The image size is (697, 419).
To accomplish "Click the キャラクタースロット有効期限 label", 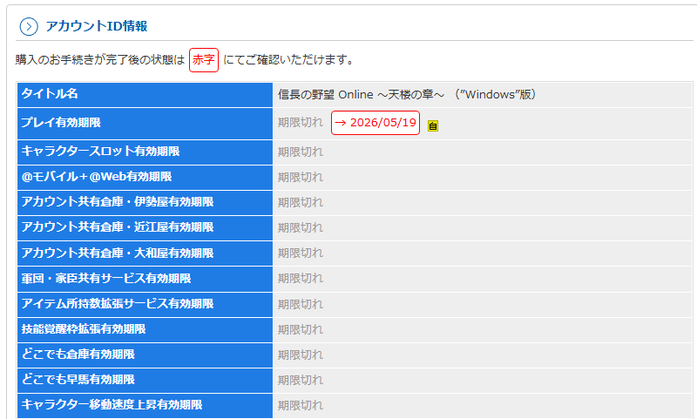I will [100, 151].
